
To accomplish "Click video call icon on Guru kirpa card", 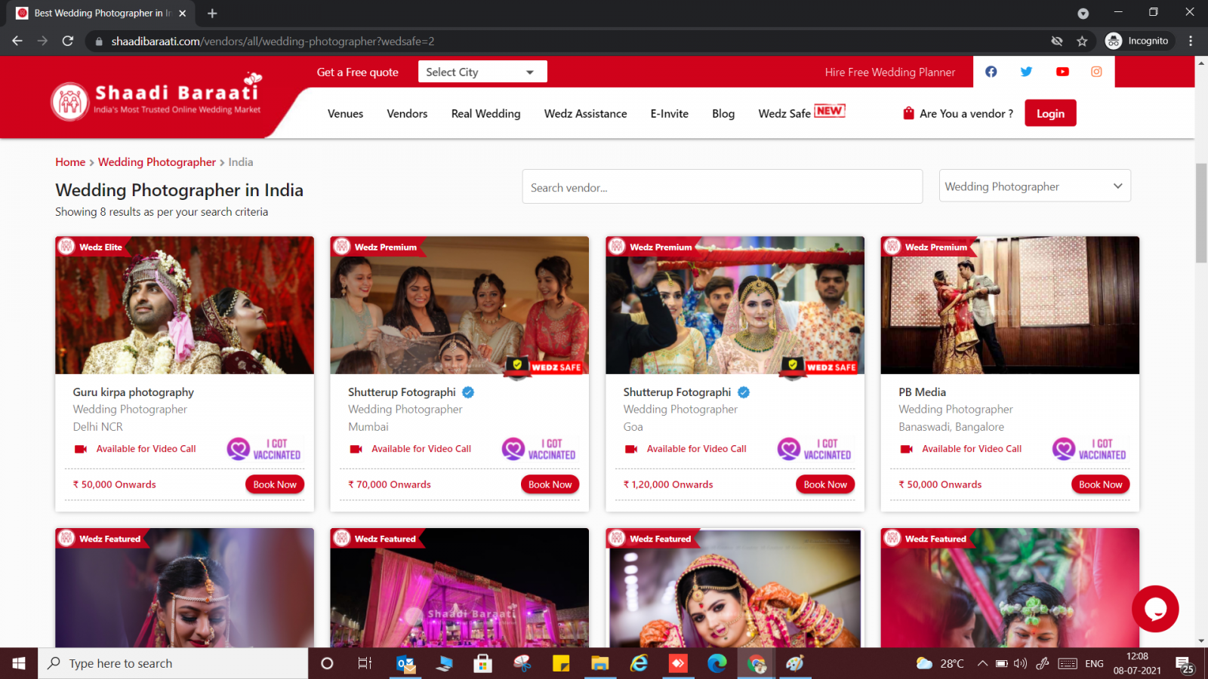I will [80, 449].
